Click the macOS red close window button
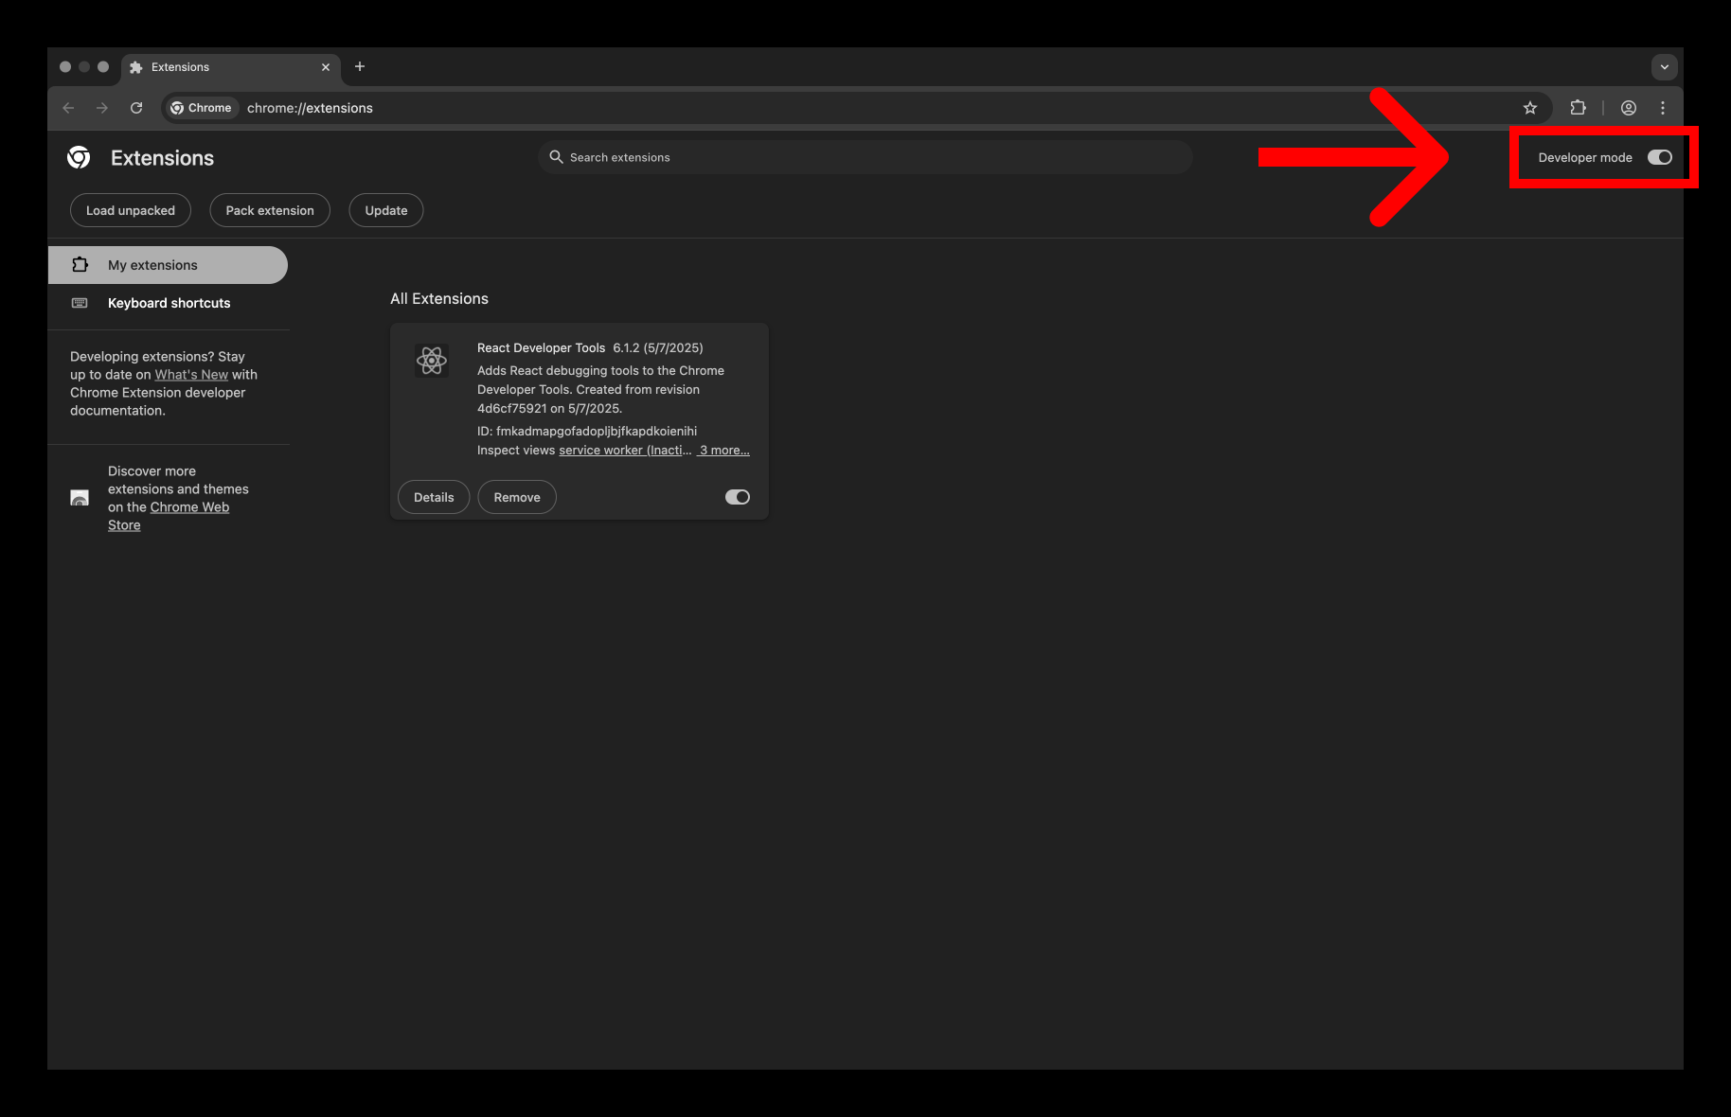The image size is (1731, 1117). (x=65, y=67)
